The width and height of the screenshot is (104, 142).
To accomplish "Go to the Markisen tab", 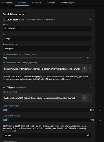I will tap(51, 3).
